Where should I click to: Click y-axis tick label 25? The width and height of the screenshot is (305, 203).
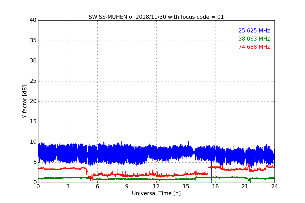click(33, 81)
